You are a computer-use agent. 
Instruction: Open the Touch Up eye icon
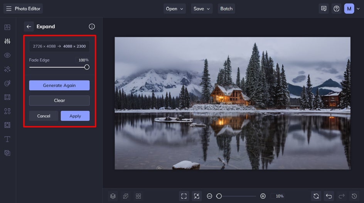tap(7, 55)
